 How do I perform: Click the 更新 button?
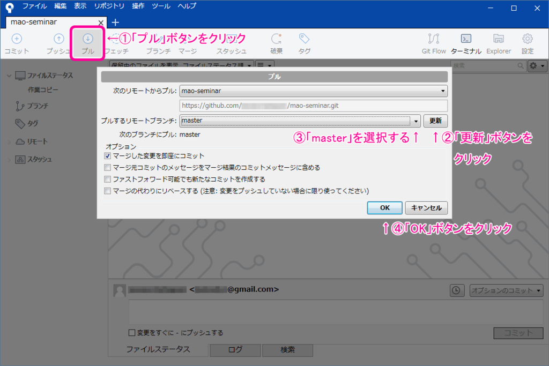(x=435, y=121)
